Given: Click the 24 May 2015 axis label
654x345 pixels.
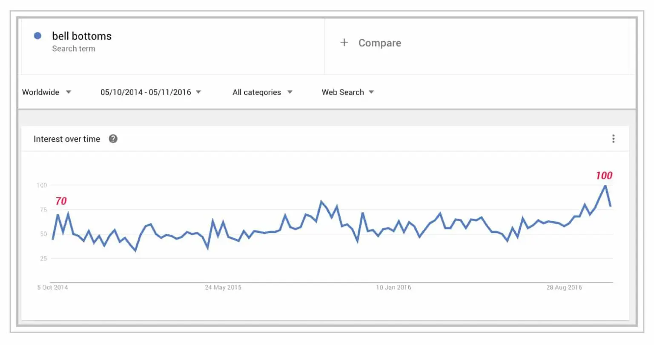Looking at the screenshot, I should pos(223,288).
